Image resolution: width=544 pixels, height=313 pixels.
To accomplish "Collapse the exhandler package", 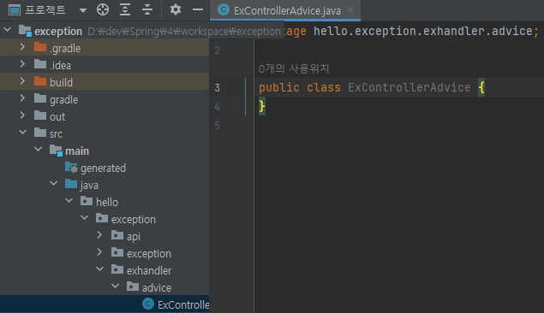I will (99, 269).
